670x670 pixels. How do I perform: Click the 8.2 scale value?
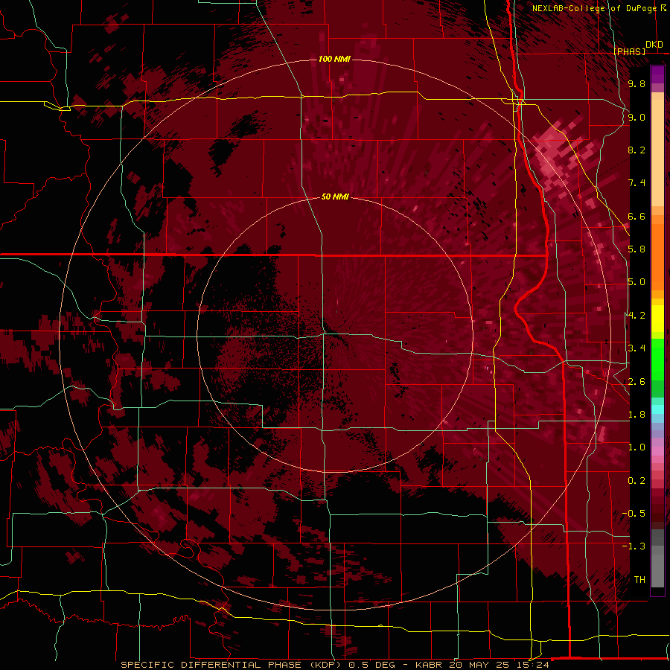[636, 150]
